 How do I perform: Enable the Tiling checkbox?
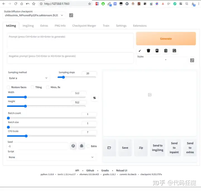click(32, 87)
